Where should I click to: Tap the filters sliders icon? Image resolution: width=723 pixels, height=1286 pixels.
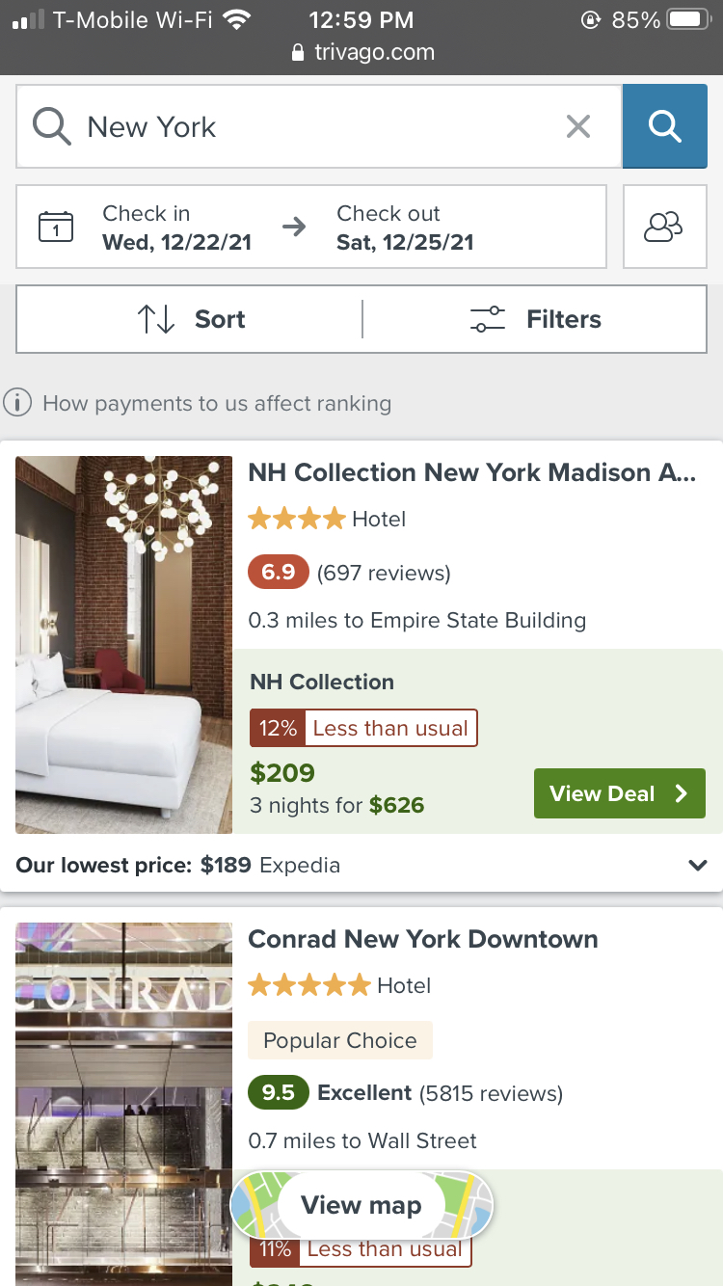pos(488,319)
